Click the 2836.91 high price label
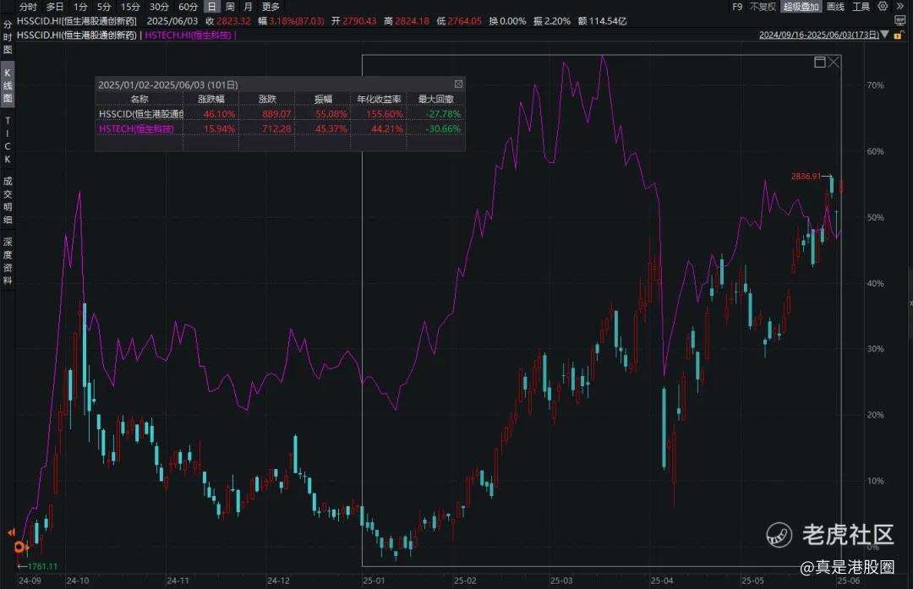 click(x=806, y=176)
